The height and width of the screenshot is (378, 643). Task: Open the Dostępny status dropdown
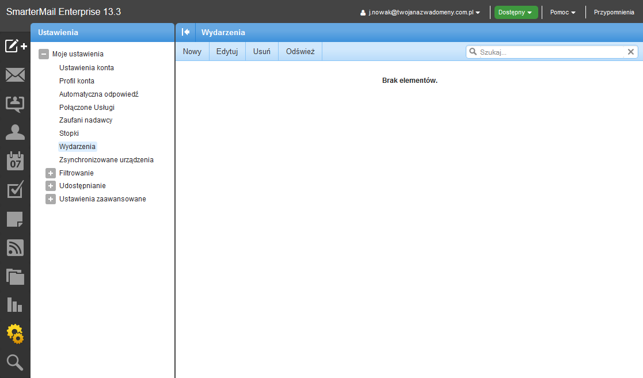(515, 12)
